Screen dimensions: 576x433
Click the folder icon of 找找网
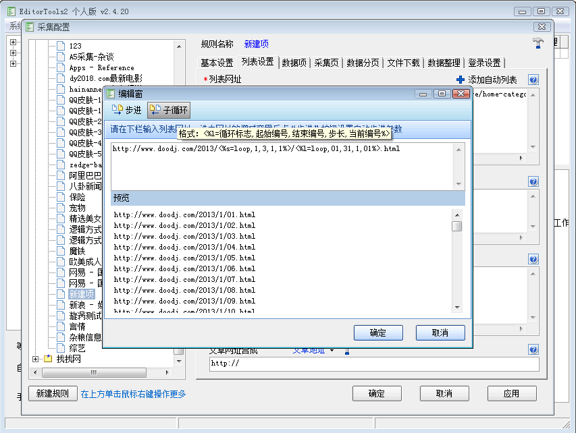(48, 360)
